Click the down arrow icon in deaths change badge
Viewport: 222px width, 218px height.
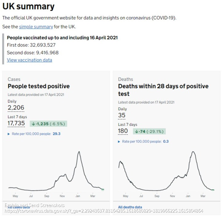pyautogui.click(x=137, y=131)
